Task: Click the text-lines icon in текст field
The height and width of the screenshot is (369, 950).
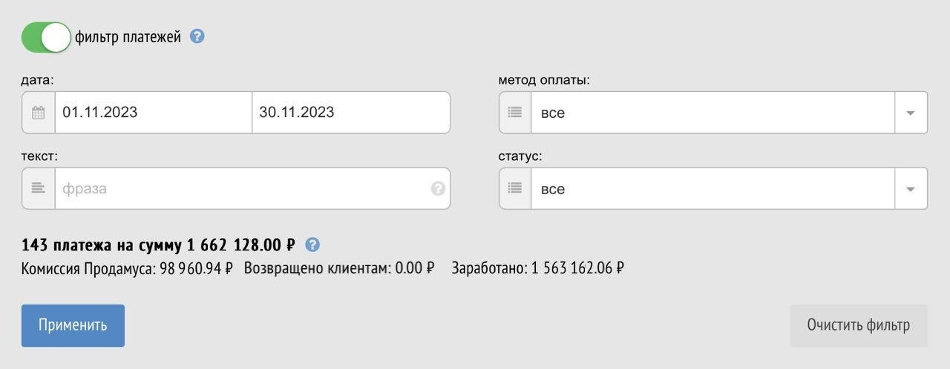Action: (x=39, y=188)
